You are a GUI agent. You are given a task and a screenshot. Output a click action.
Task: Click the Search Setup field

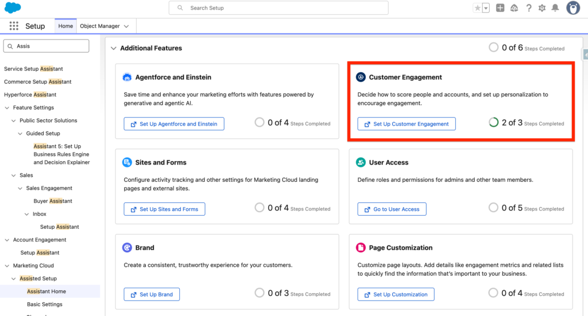(x=278, y=8)
